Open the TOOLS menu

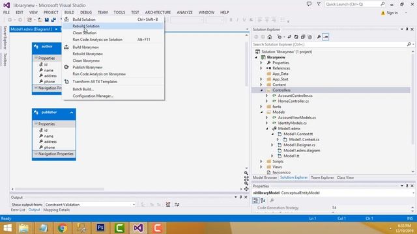(x=119, y=12)
